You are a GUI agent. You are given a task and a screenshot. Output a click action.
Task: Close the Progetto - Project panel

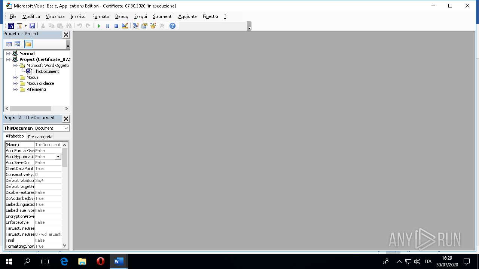click(66, 34)
